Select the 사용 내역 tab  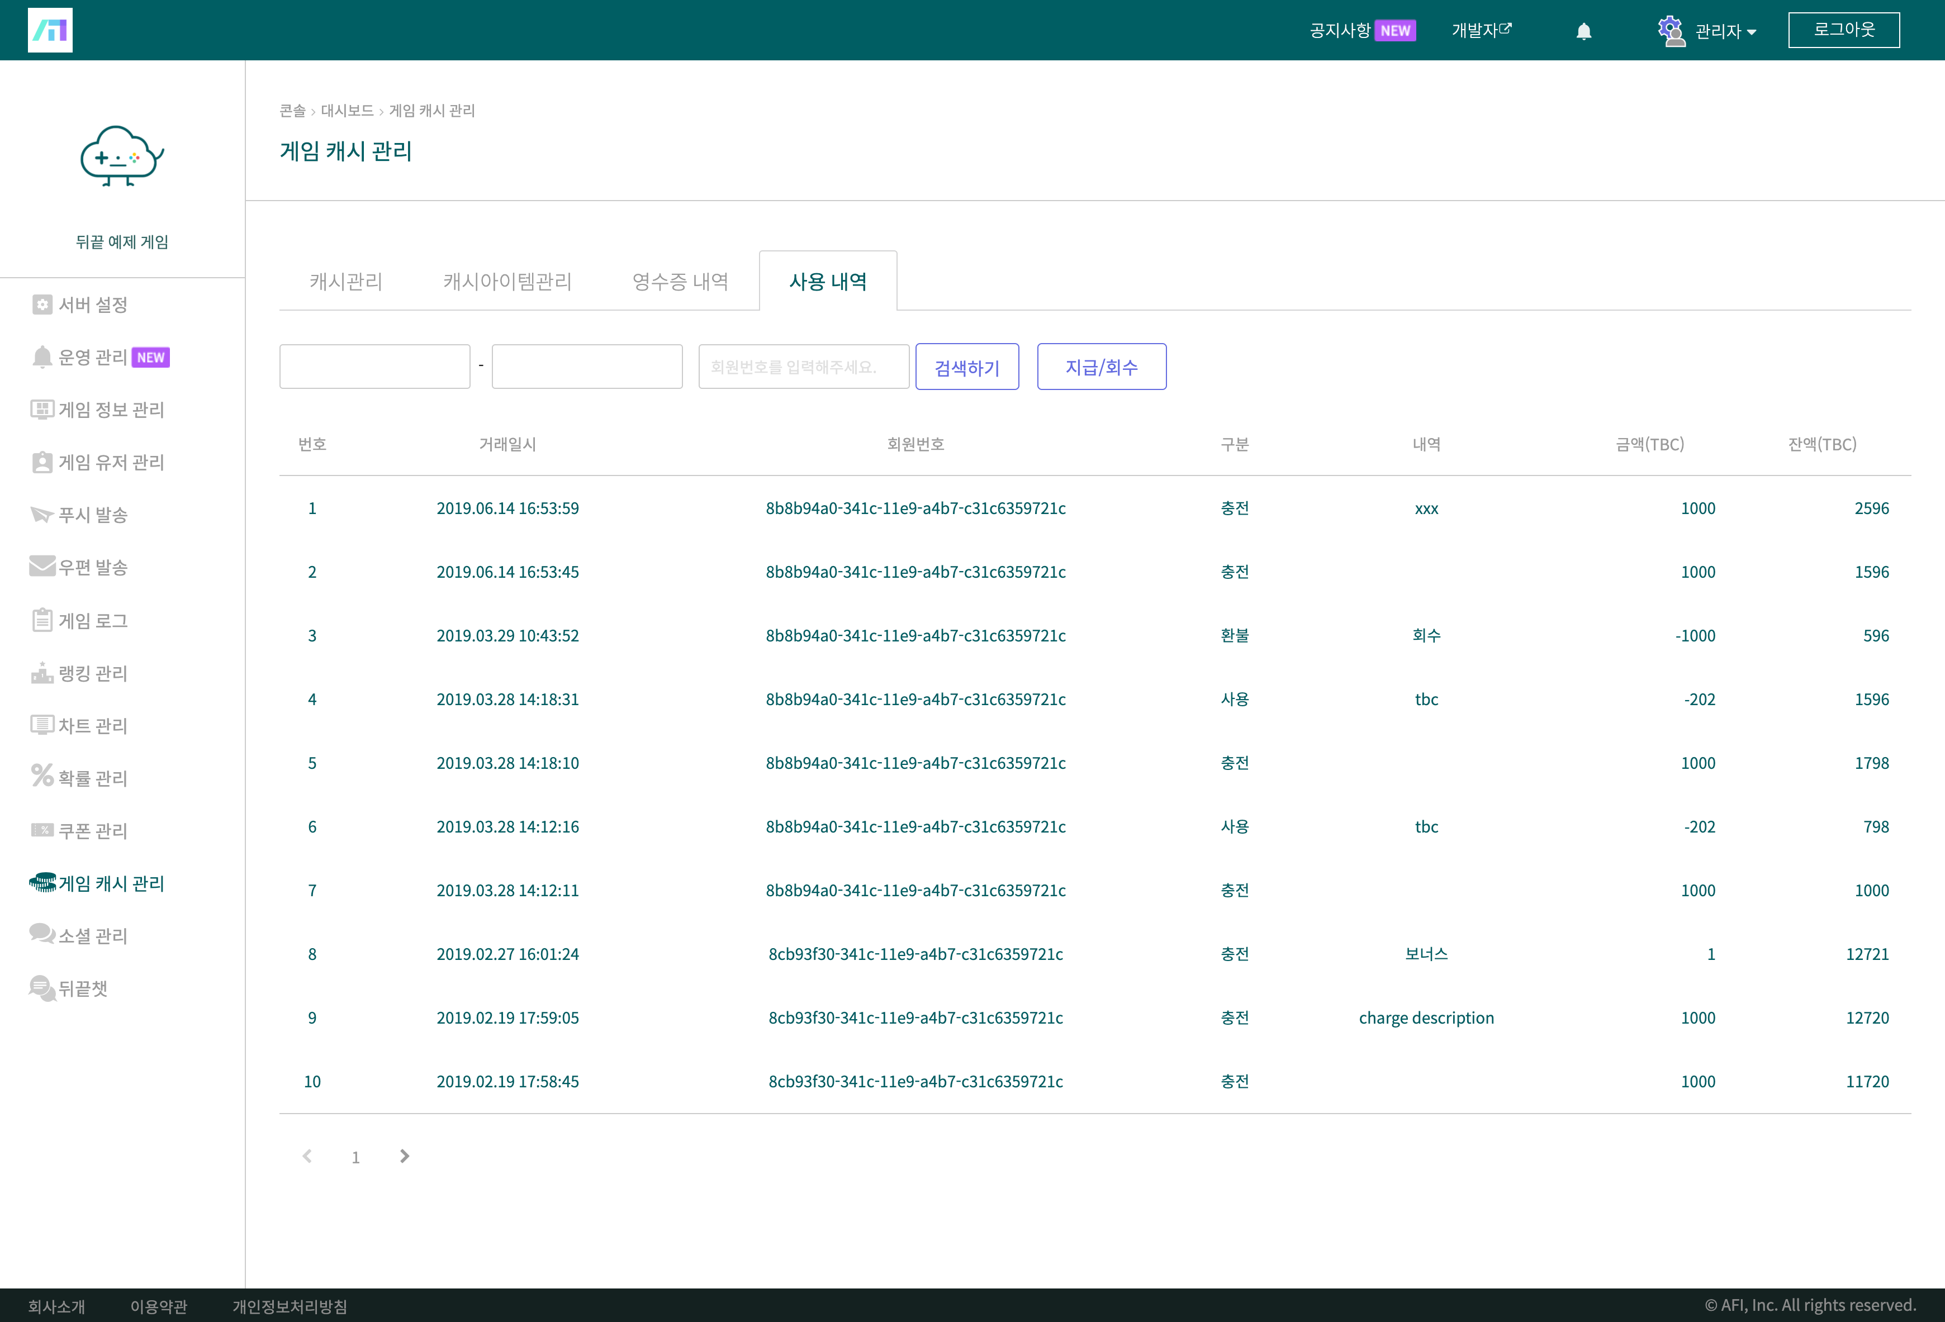click(x=828, y=281)
